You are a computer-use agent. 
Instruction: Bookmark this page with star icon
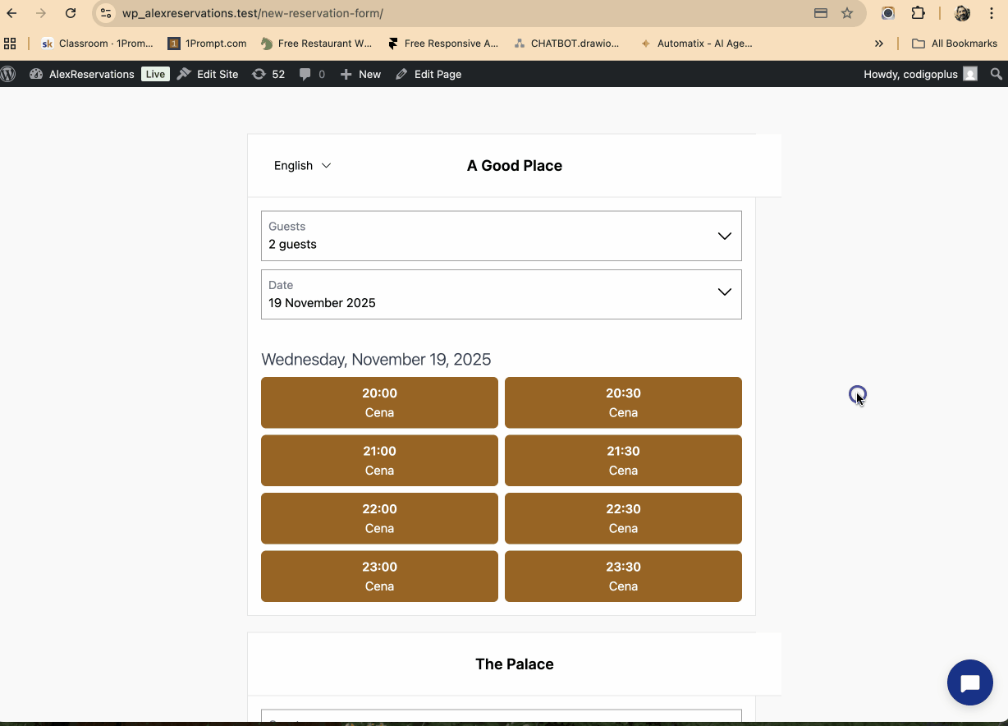click(x=847, y=13)
